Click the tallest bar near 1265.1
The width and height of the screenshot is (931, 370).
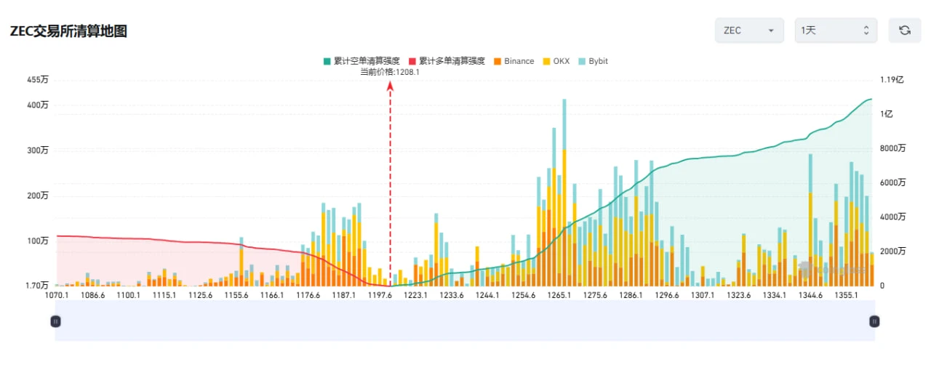point(564,192)
